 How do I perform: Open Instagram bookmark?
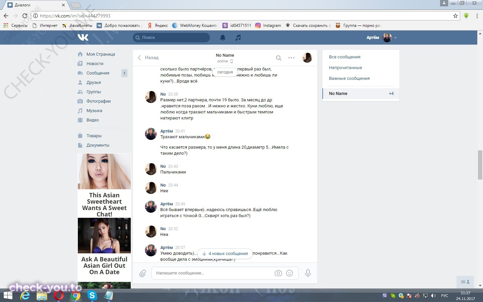(268, 26)
